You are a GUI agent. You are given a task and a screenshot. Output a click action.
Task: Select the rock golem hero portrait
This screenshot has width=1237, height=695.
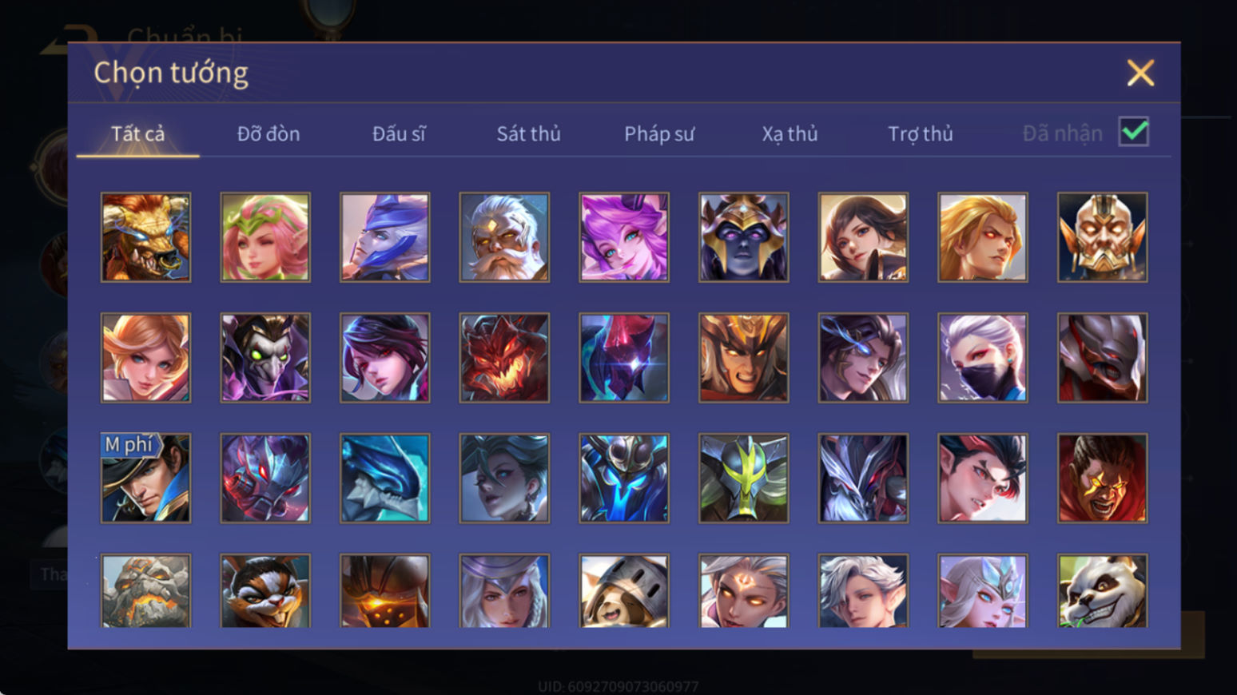click(145, 590)
